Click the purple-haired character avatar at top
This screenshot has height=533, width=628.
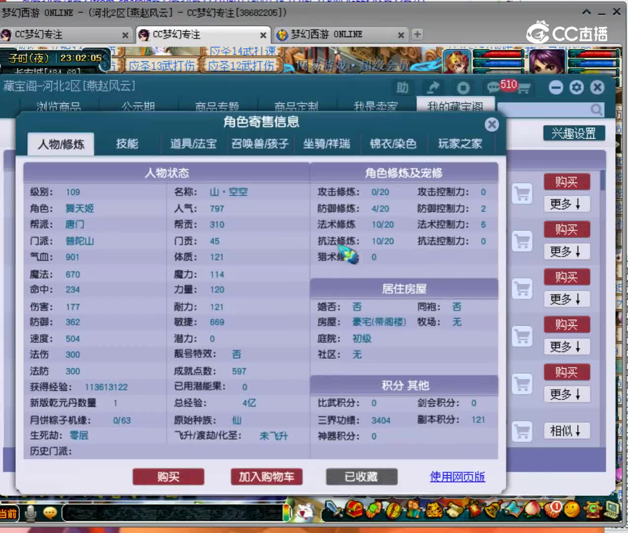point(547,61)
